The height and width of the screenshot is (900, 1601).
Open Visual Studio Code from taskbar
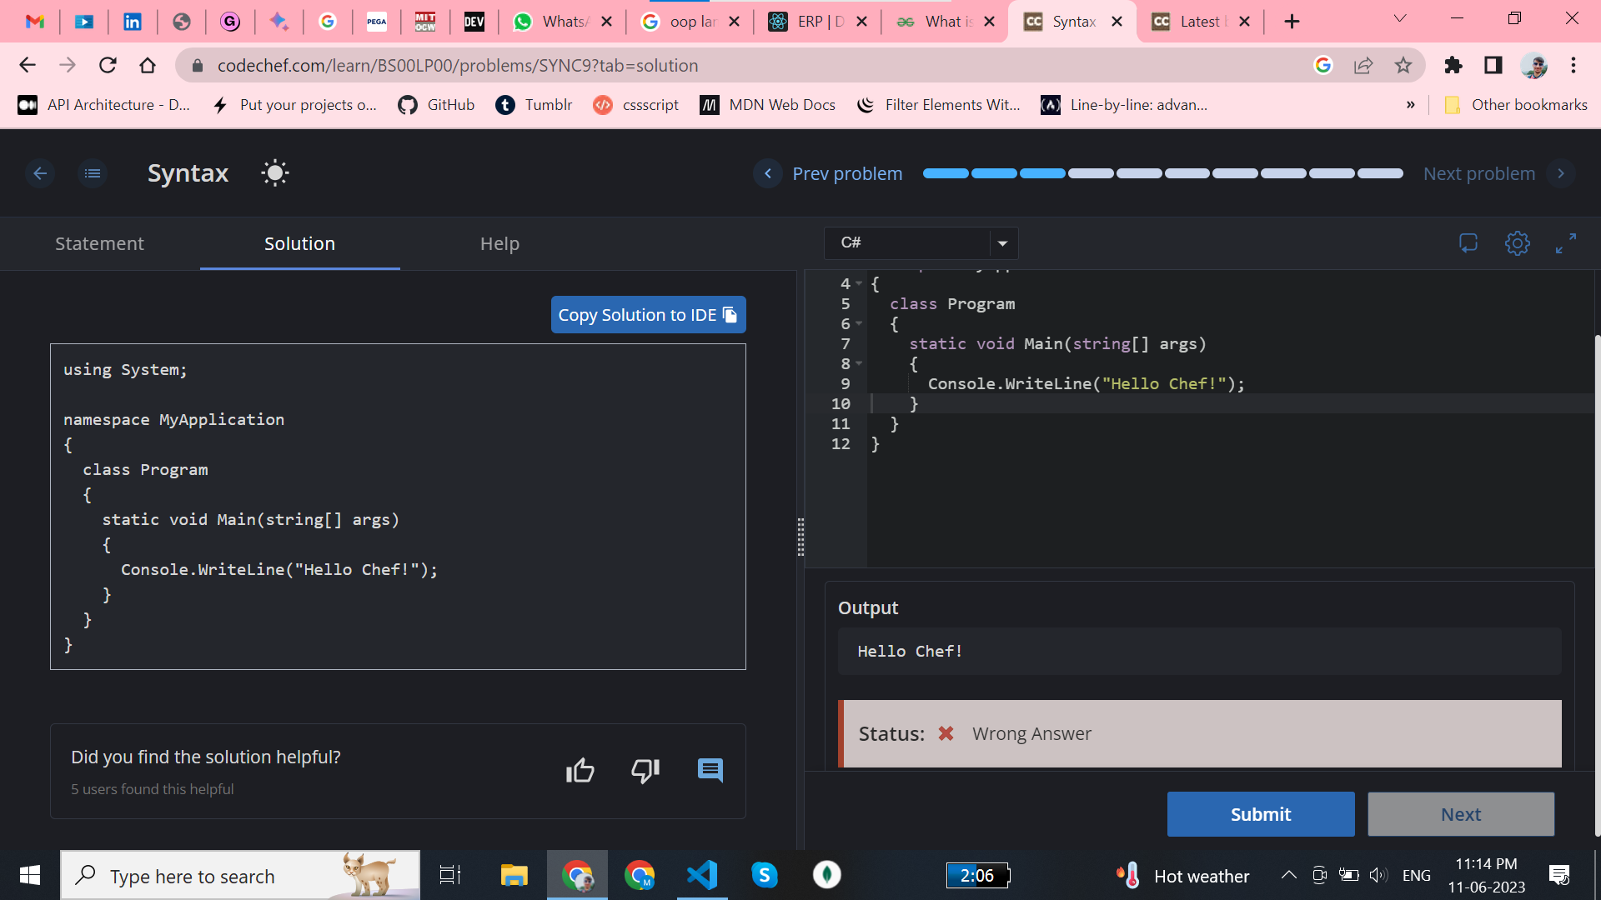(701, 875)
